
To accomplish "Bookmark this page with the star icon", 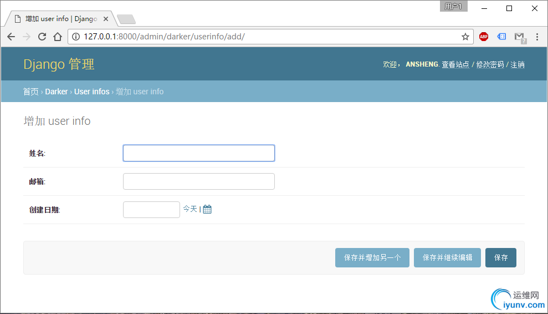I will 465,37.
